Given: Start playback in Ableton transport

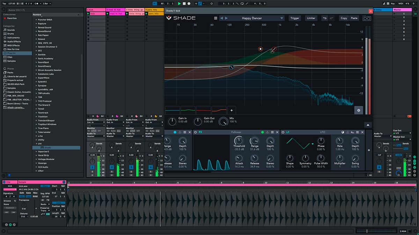Looking at the screenshot, I should coord(179,3).
